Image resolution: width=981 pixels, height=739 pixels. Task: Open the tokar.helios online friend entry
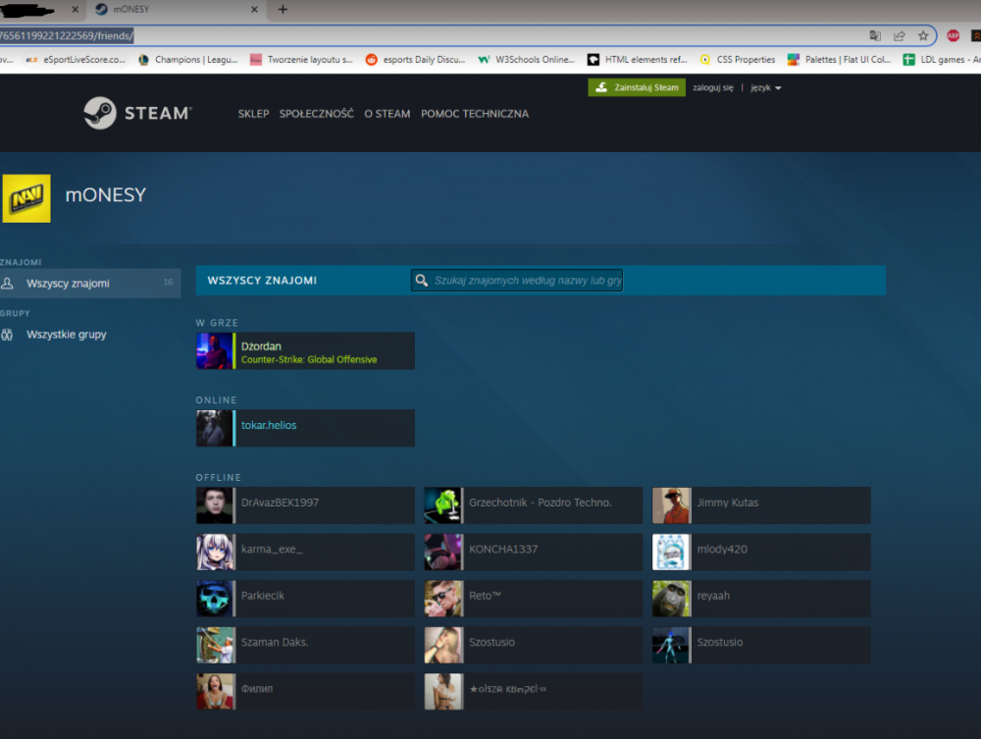305,428
